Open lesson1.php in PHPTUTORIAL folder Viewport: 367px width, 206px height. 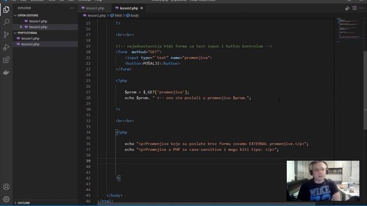tap(30, 38)
